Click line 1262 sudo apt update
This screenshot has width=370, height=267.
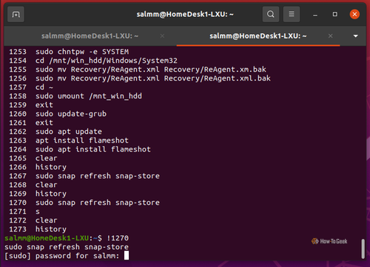pyautogui.click(x=55, y=132)
